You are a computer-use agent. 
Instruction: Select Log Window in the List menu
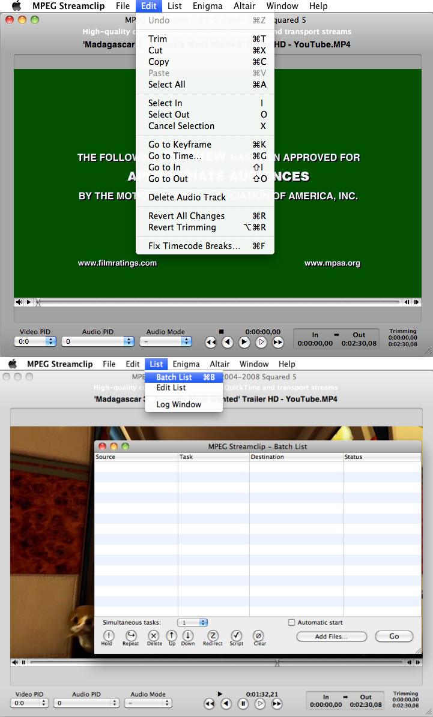178,404
